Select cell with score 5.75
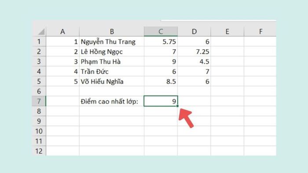 coord(161,42)
